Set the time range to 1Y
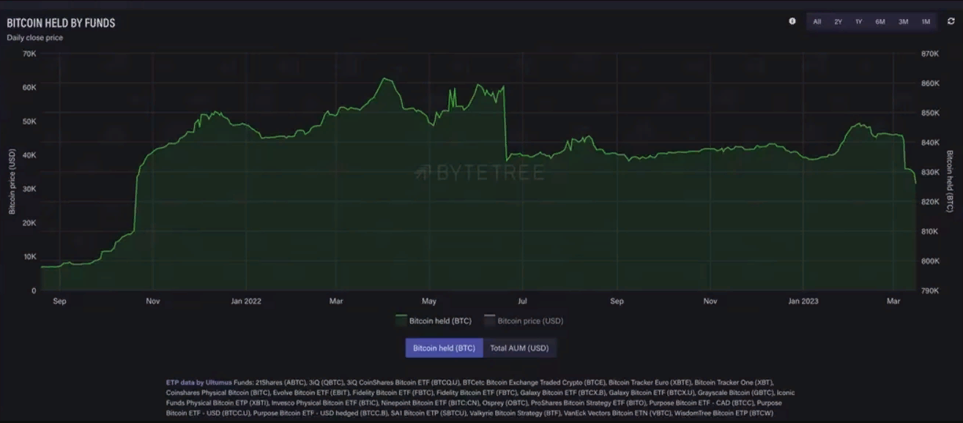This screenshot has height=423, width=963. coord(858,22)
